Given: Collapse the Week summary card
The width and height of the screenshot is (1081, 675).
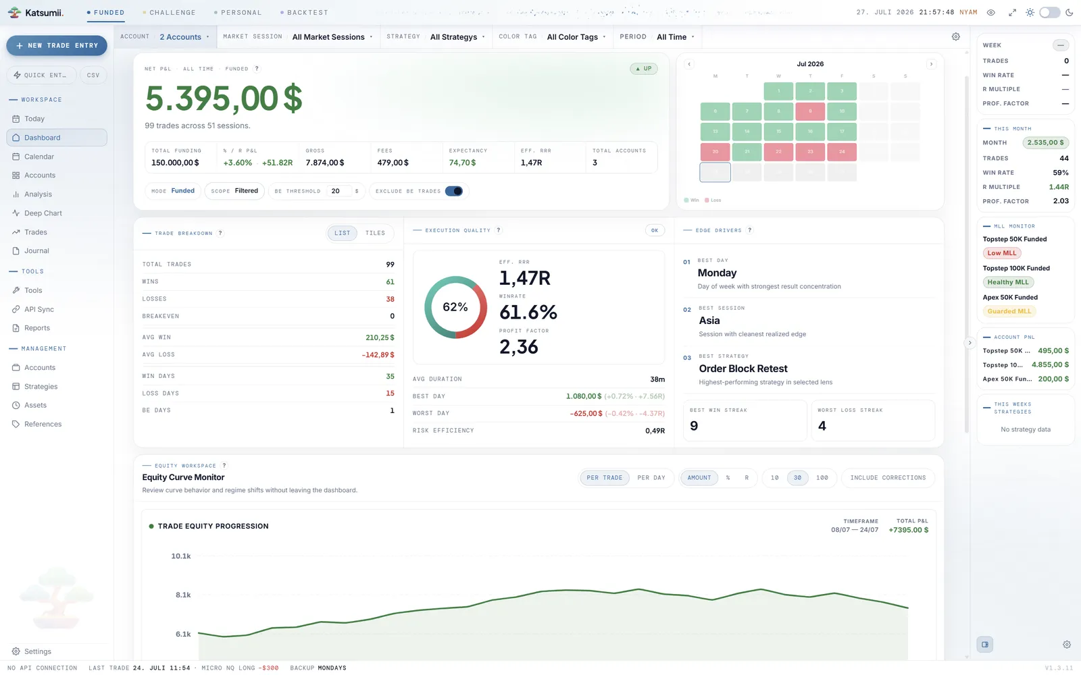Looking at the screenshot, I should coord(1061,45).
